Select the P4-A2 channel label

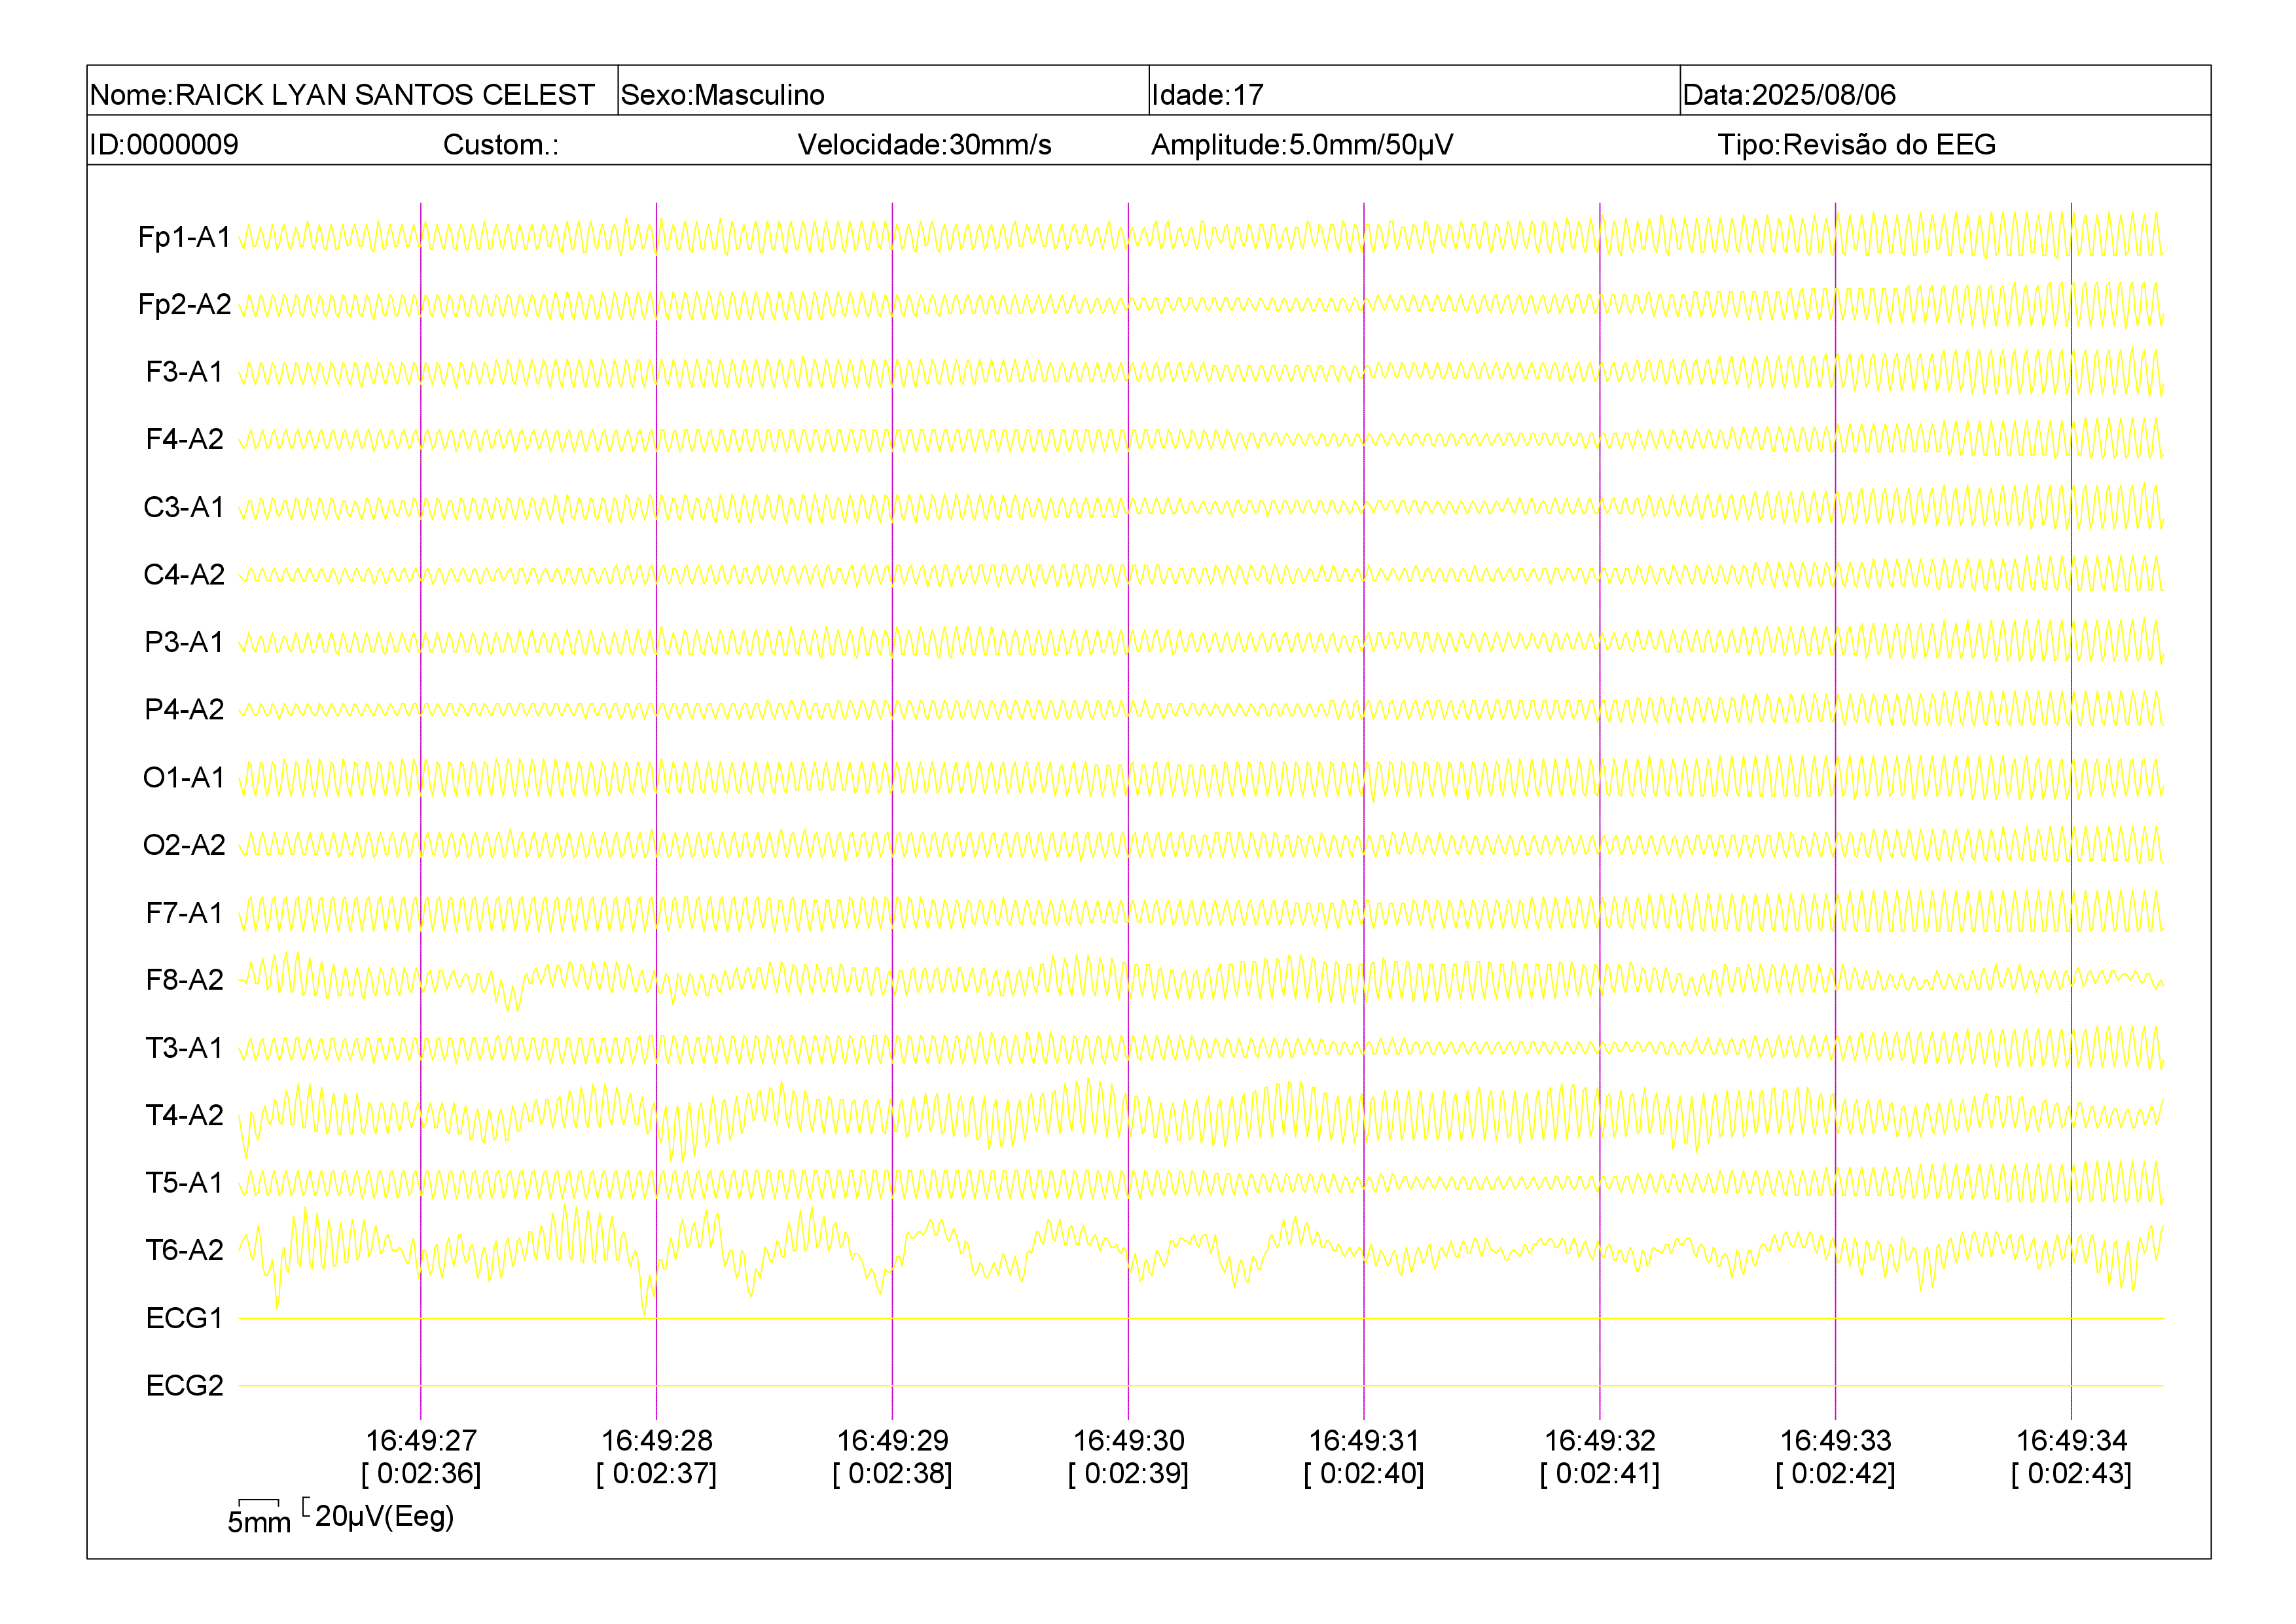pyautogui.click(x=184, y=709)
